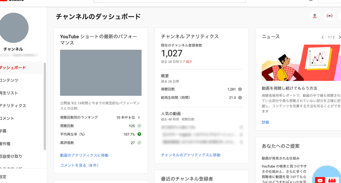Click the 平均再生率（%）label

pyautogui.click(x=72, y=134)
